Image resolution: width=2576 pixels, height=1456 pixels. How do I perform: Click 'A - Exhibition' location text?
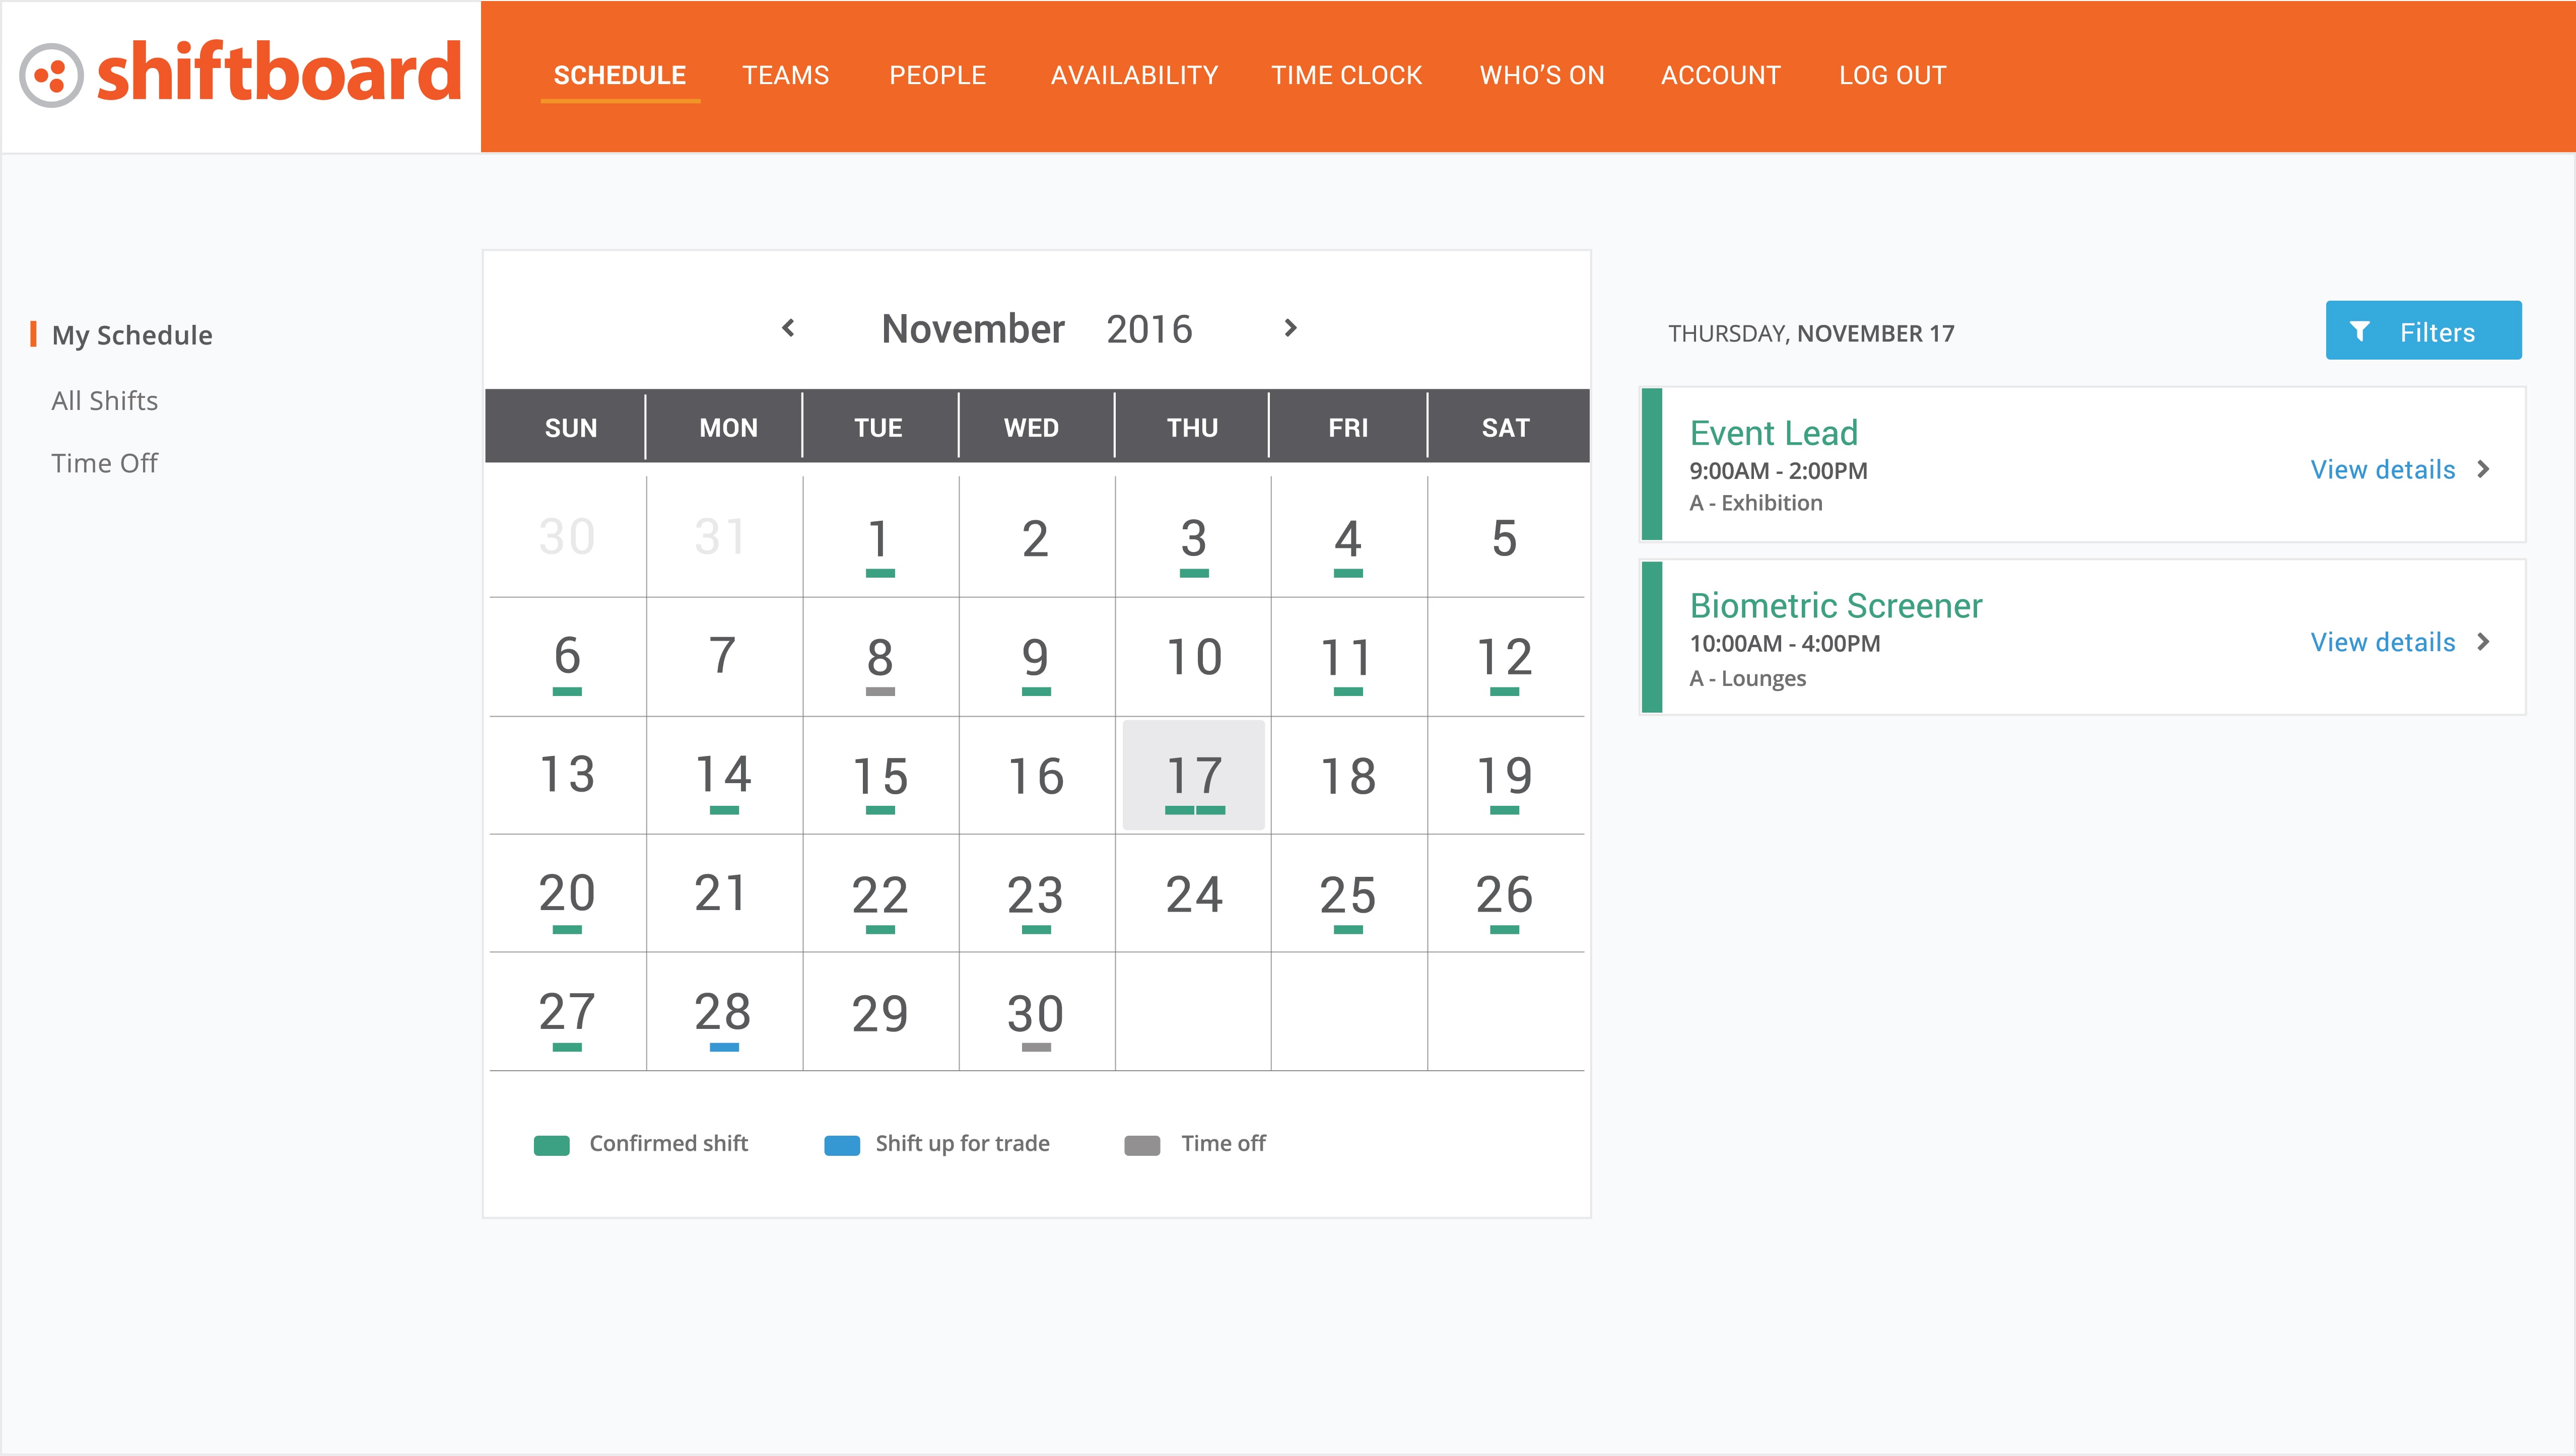(x=1756, y=503)
